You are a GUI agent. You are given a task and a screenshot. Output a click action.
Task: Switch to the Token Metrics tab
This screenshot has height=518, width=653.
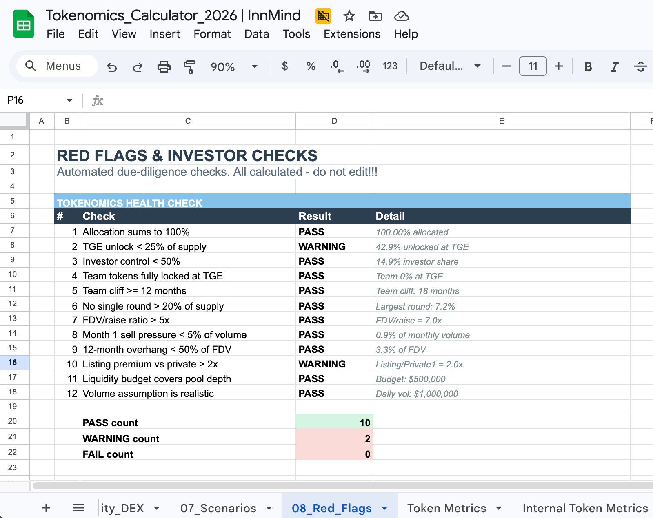447,508
